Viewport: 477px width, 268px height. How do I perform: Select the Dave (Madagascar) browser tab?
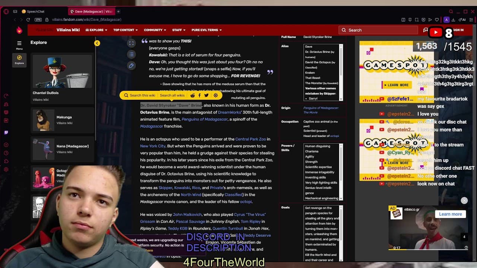pos(91,12)
